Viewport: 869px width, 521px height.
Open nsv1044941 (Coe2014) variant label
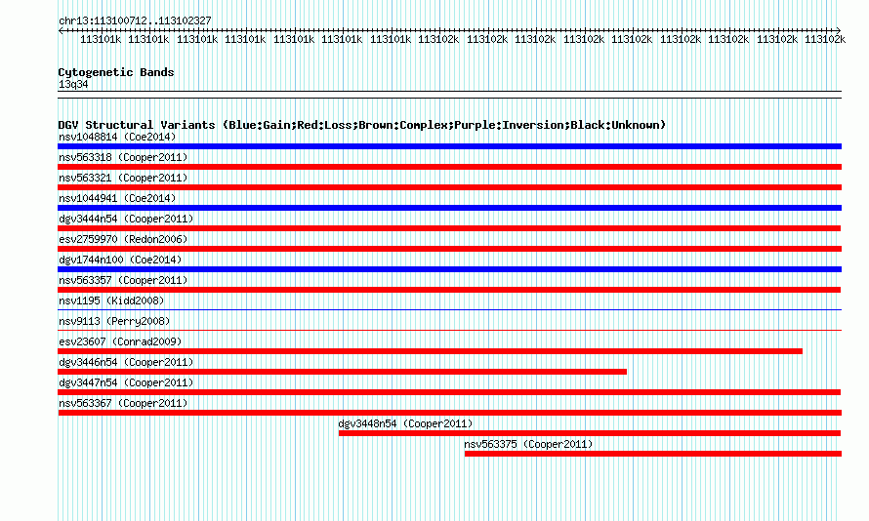[117, 198]
